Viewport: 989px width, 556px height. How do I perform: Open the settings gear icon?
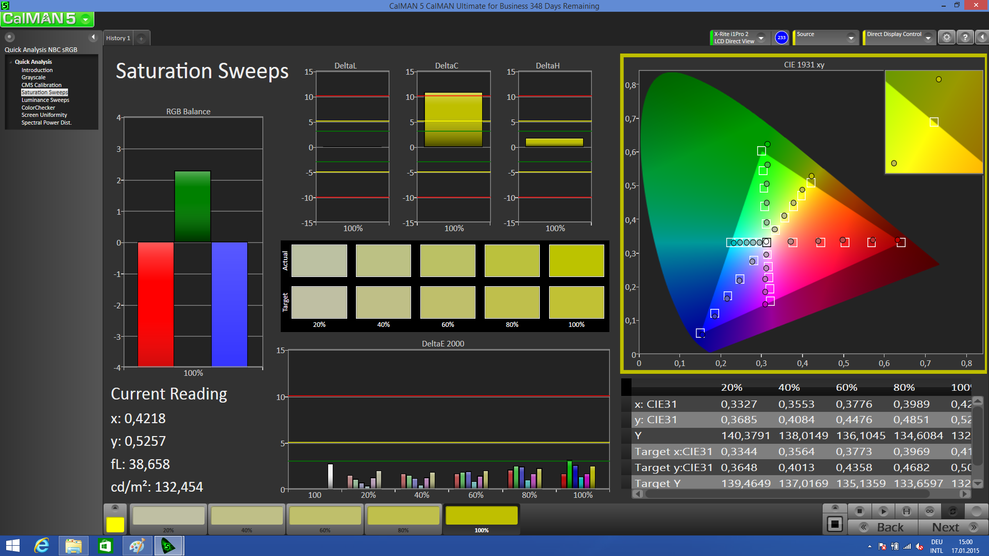(946, 38)
